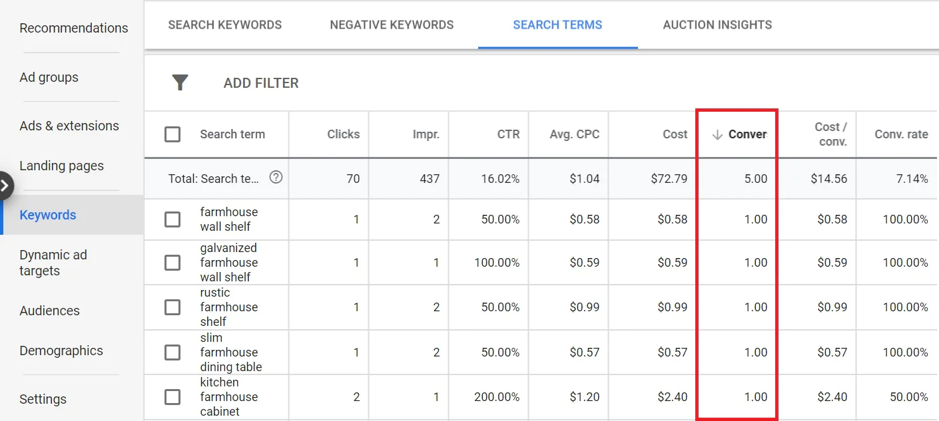Go to Demographics

[61, 351]
